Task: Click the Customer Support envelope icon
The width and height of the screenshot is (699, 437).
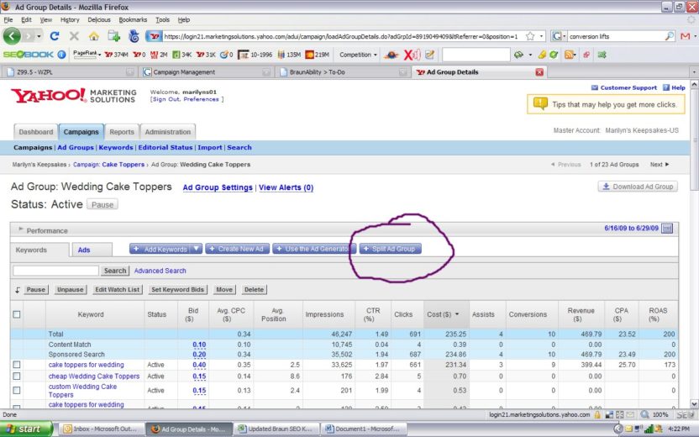Action: coord(595,87)
